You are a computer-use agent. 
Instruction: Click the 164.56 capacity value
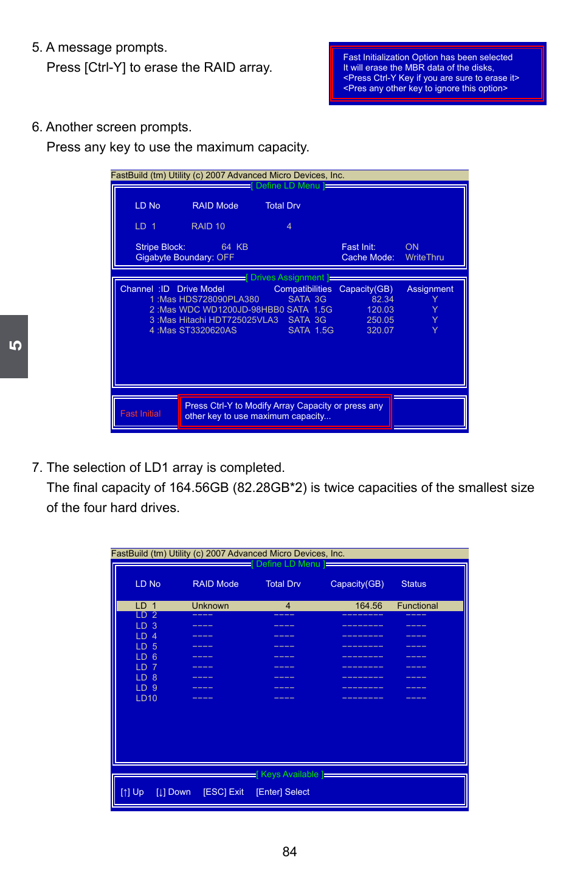(368, 606)
